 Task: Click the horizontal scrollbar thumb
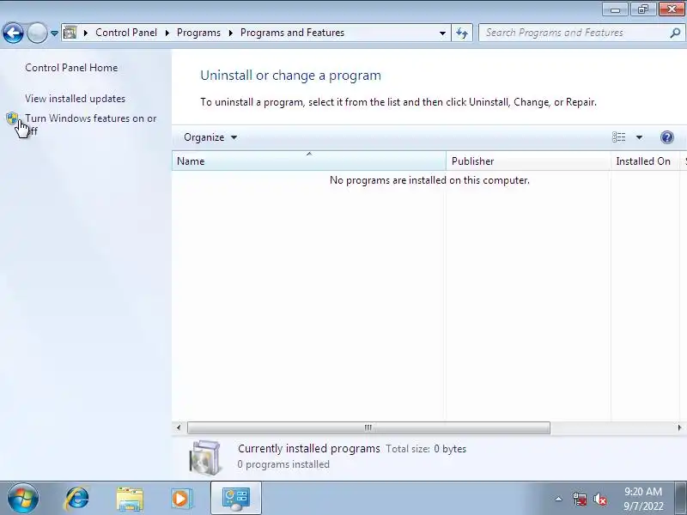(x=368, y=427)
